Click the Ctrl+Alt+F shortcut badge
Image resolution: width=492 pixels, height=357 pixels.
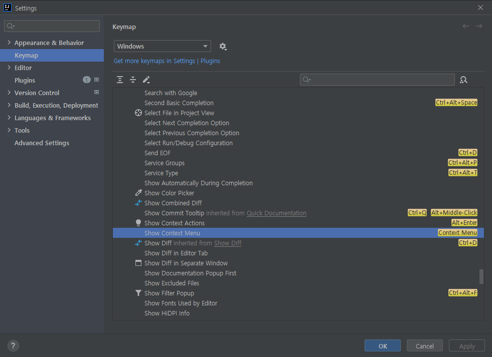click(463, 293)
